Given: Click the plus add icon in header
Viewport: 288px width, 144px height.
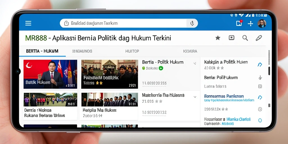Looking at the screenshot, I should point(250,24).
